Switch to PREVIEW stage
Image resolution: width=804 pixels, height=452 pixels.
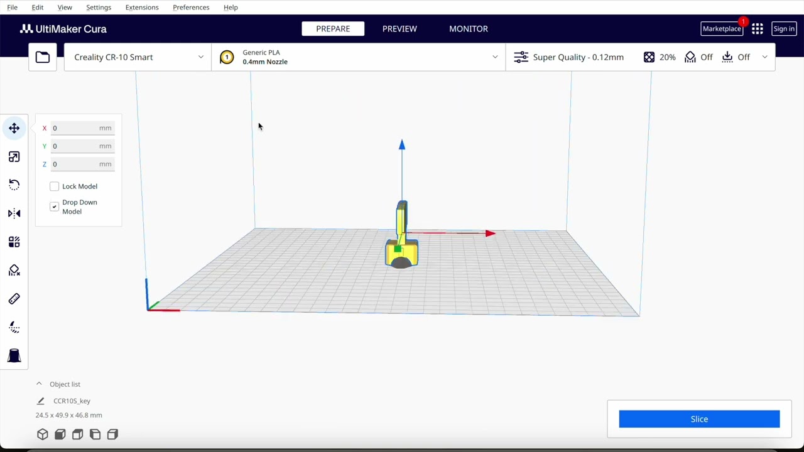399,29
